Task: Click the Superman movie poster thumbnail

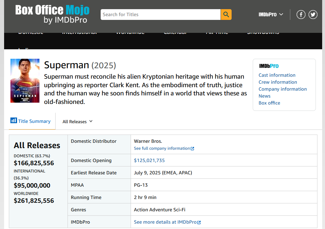Action: click(25, 81)
